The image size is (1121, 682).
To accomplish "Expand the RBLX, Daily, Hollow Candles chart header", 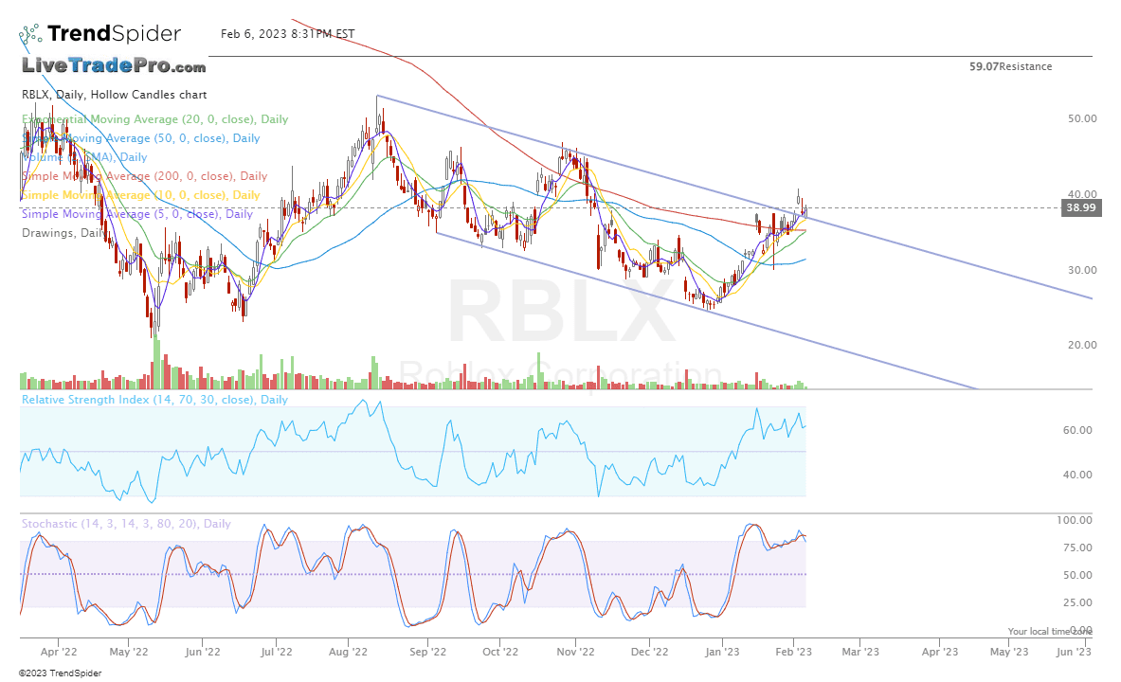I will 99,95.
